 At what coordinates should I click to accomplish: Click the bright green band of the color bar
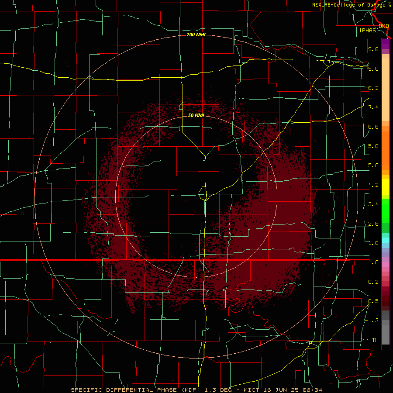tap(386, 211)
